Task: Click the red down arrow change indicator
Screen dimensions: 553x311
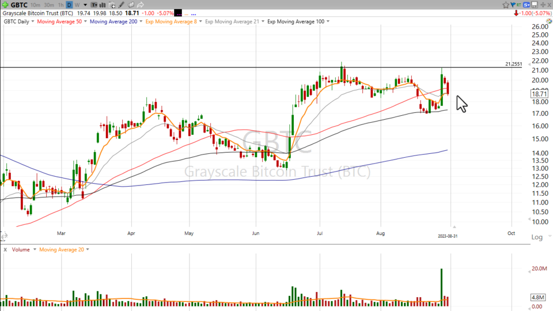Action: [x=516, y=13]
